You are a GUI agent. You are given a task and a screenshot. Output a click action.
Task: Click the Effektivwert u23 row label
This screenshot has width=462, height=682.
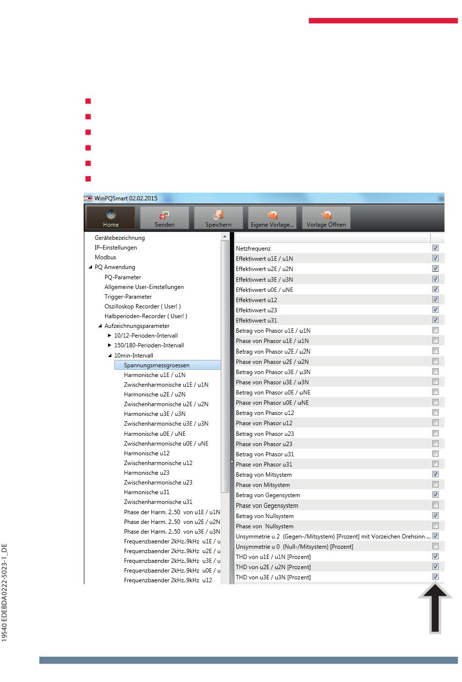[x=256, y=310]
